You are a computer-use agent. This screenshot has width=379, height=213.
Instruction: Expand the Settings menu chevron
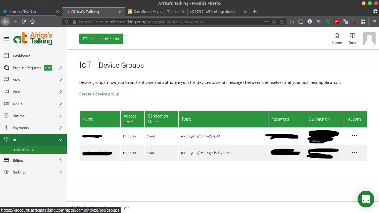(x=60, y=172)
